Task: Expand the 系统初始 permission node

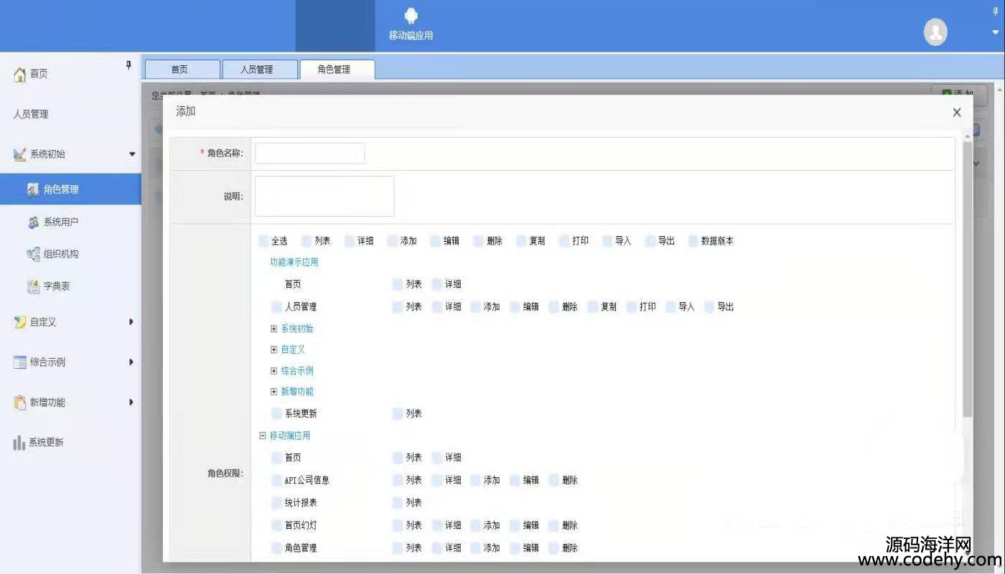Action: click(x=274, y=329)
